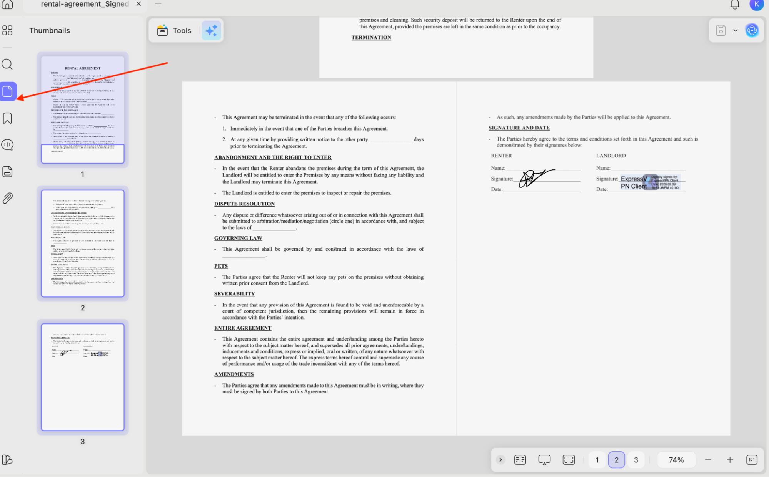Click the "GOVERNING LAW" heading

click(x=238, y=238)
